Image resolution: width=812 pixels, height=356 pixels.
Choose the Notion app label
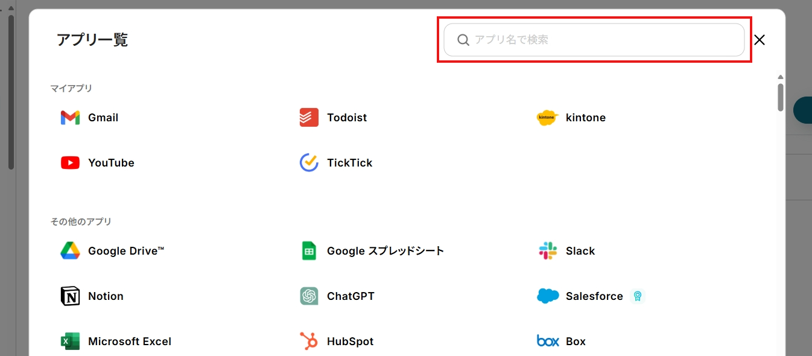[106, 296]
